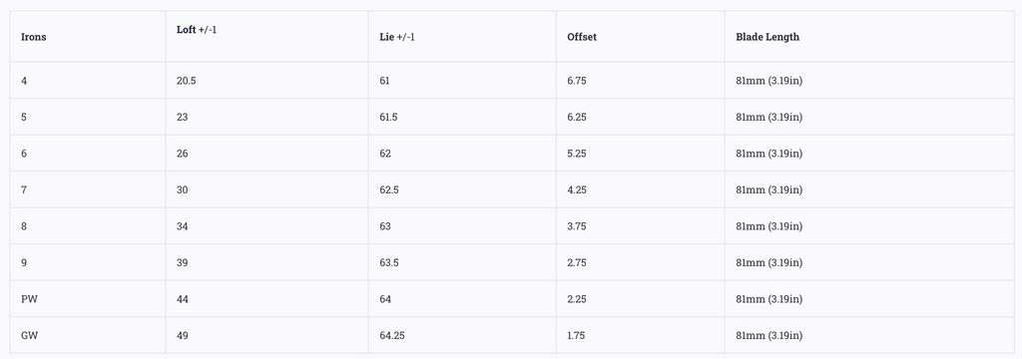Click the 20.5 loft value
Screen dimensions: 1022x359
(x=187, y=81)
